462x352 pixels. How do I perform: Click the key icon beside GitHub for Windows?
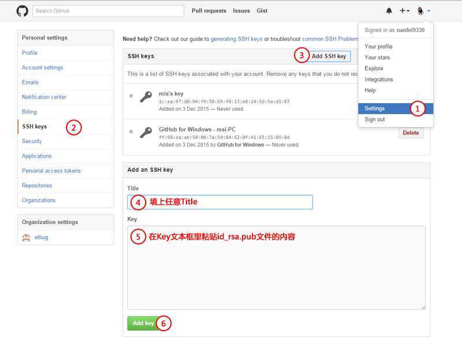[146, 133]
